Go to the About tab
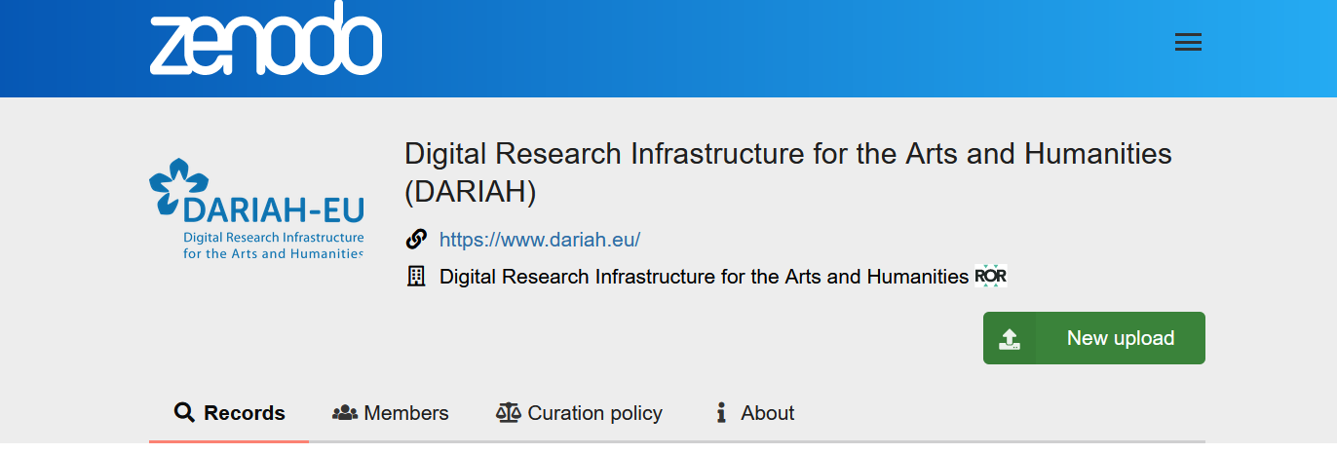Image resolution: width=1337 pixels, height=454 pixels. [x=767, y=413]
